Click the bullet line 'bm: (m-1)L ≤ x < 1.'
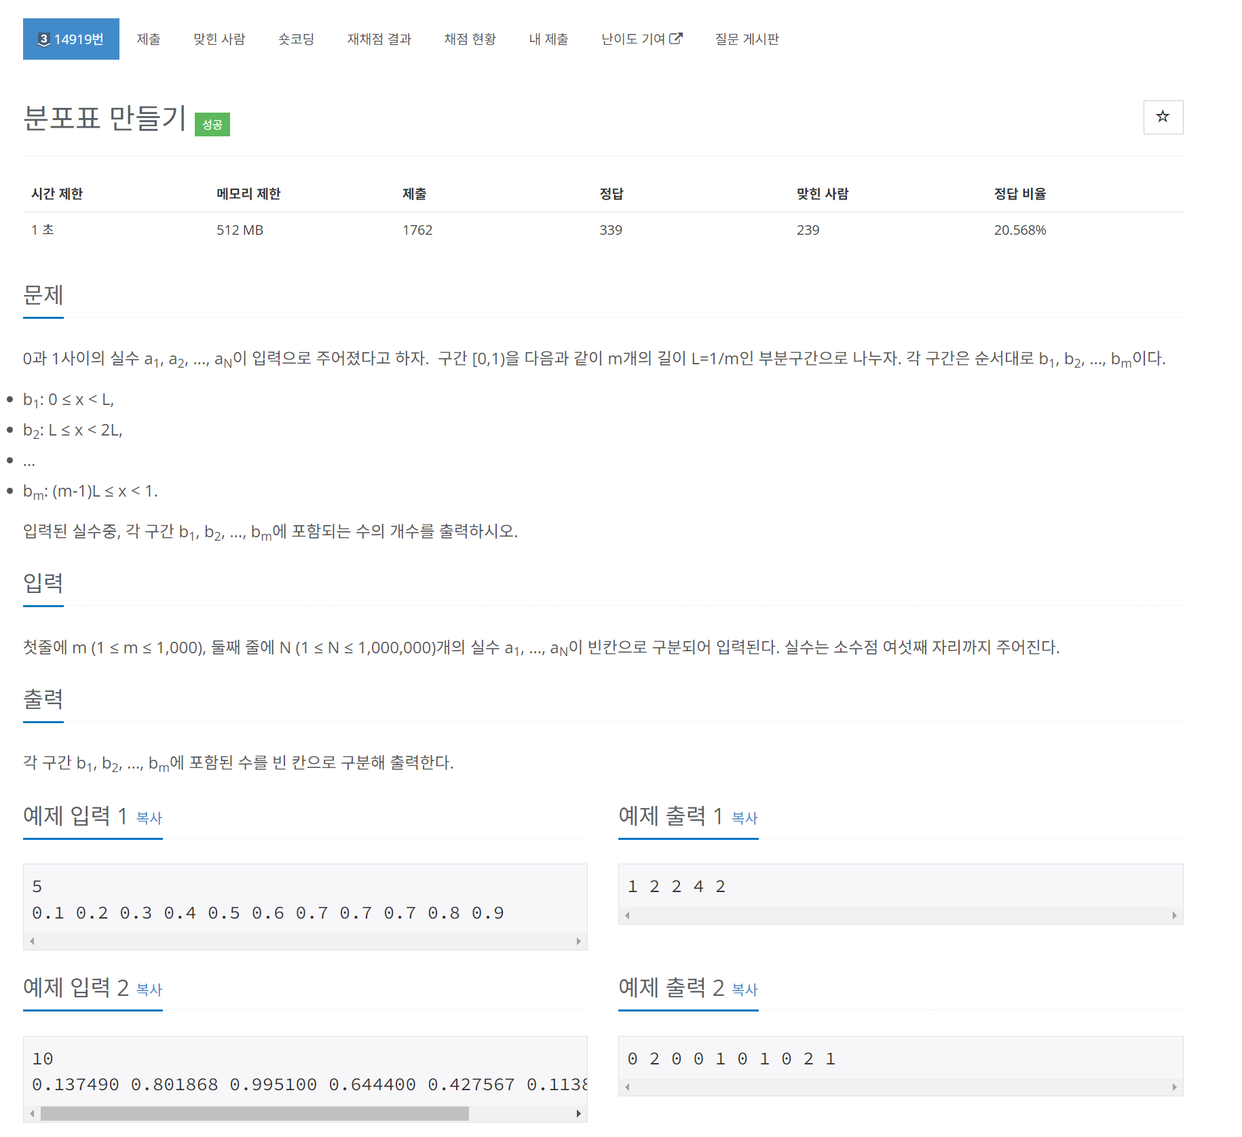This screenshot has width=1242, height=1137. click(x=90, y=492)
